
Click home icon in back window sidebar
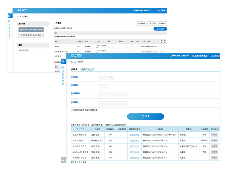click(9, 16)
